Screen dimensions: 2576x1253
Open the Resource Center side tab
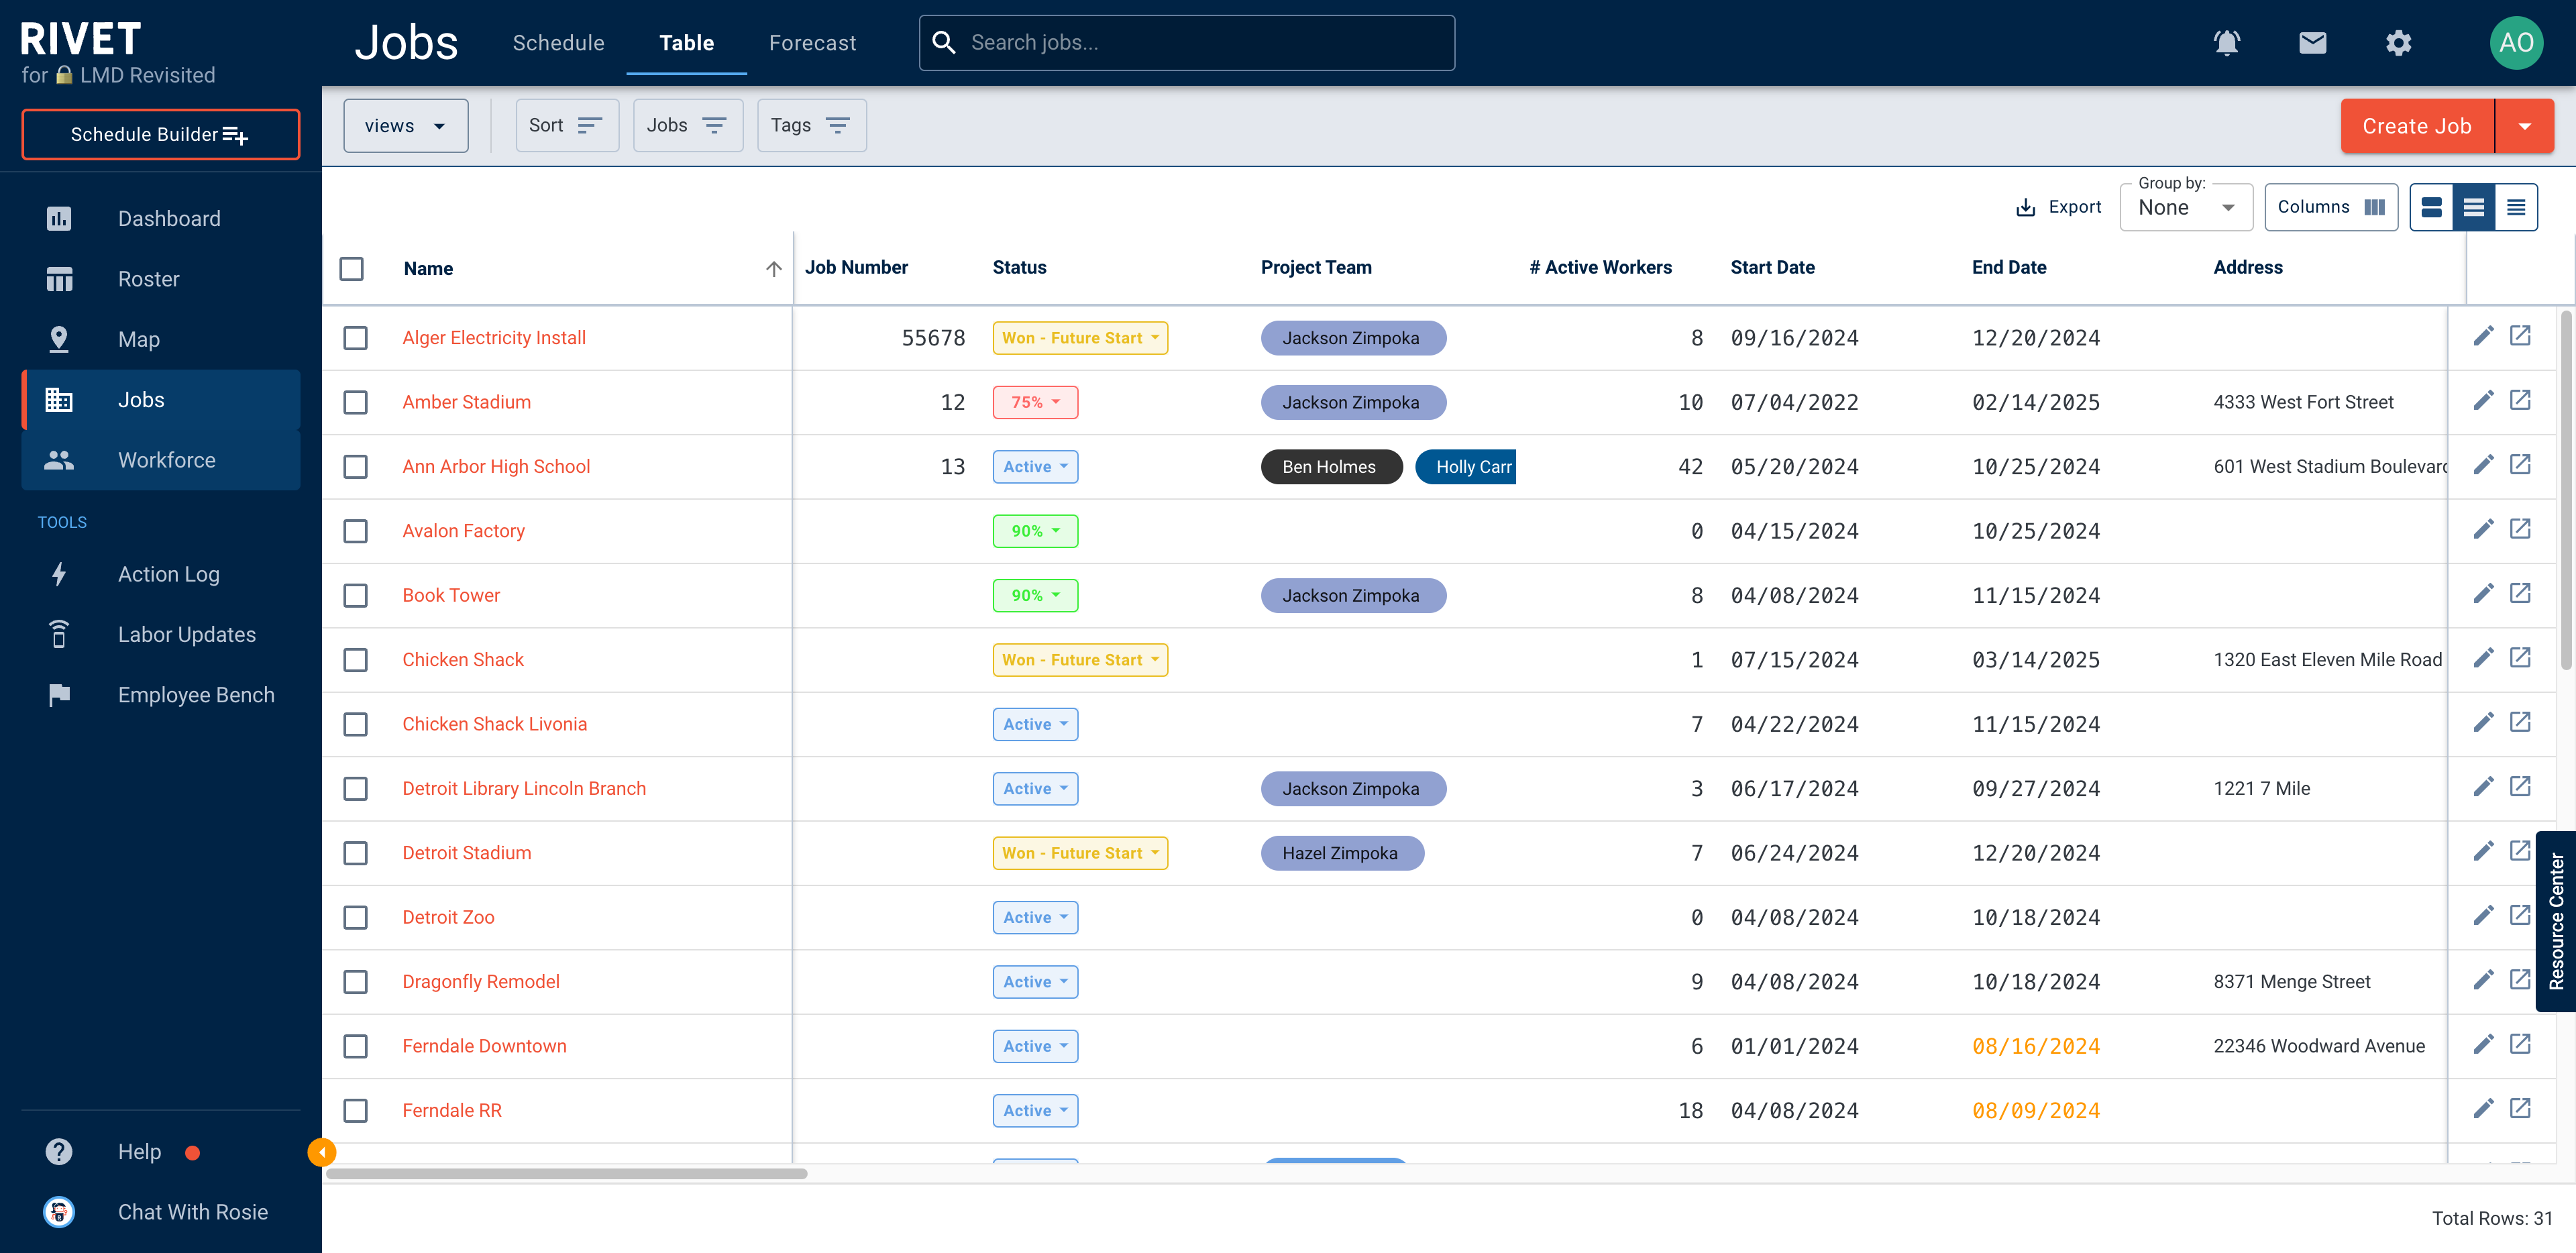[x=2556, y=921]
